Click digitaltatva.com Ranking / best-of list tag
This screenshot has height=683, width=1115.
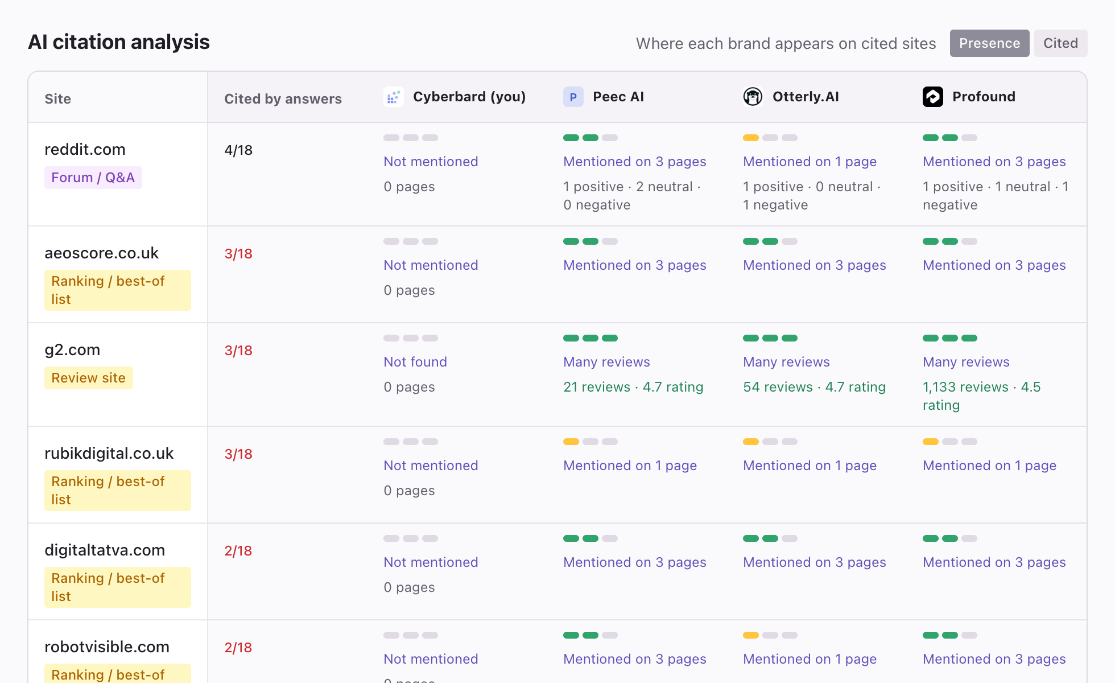118,587
